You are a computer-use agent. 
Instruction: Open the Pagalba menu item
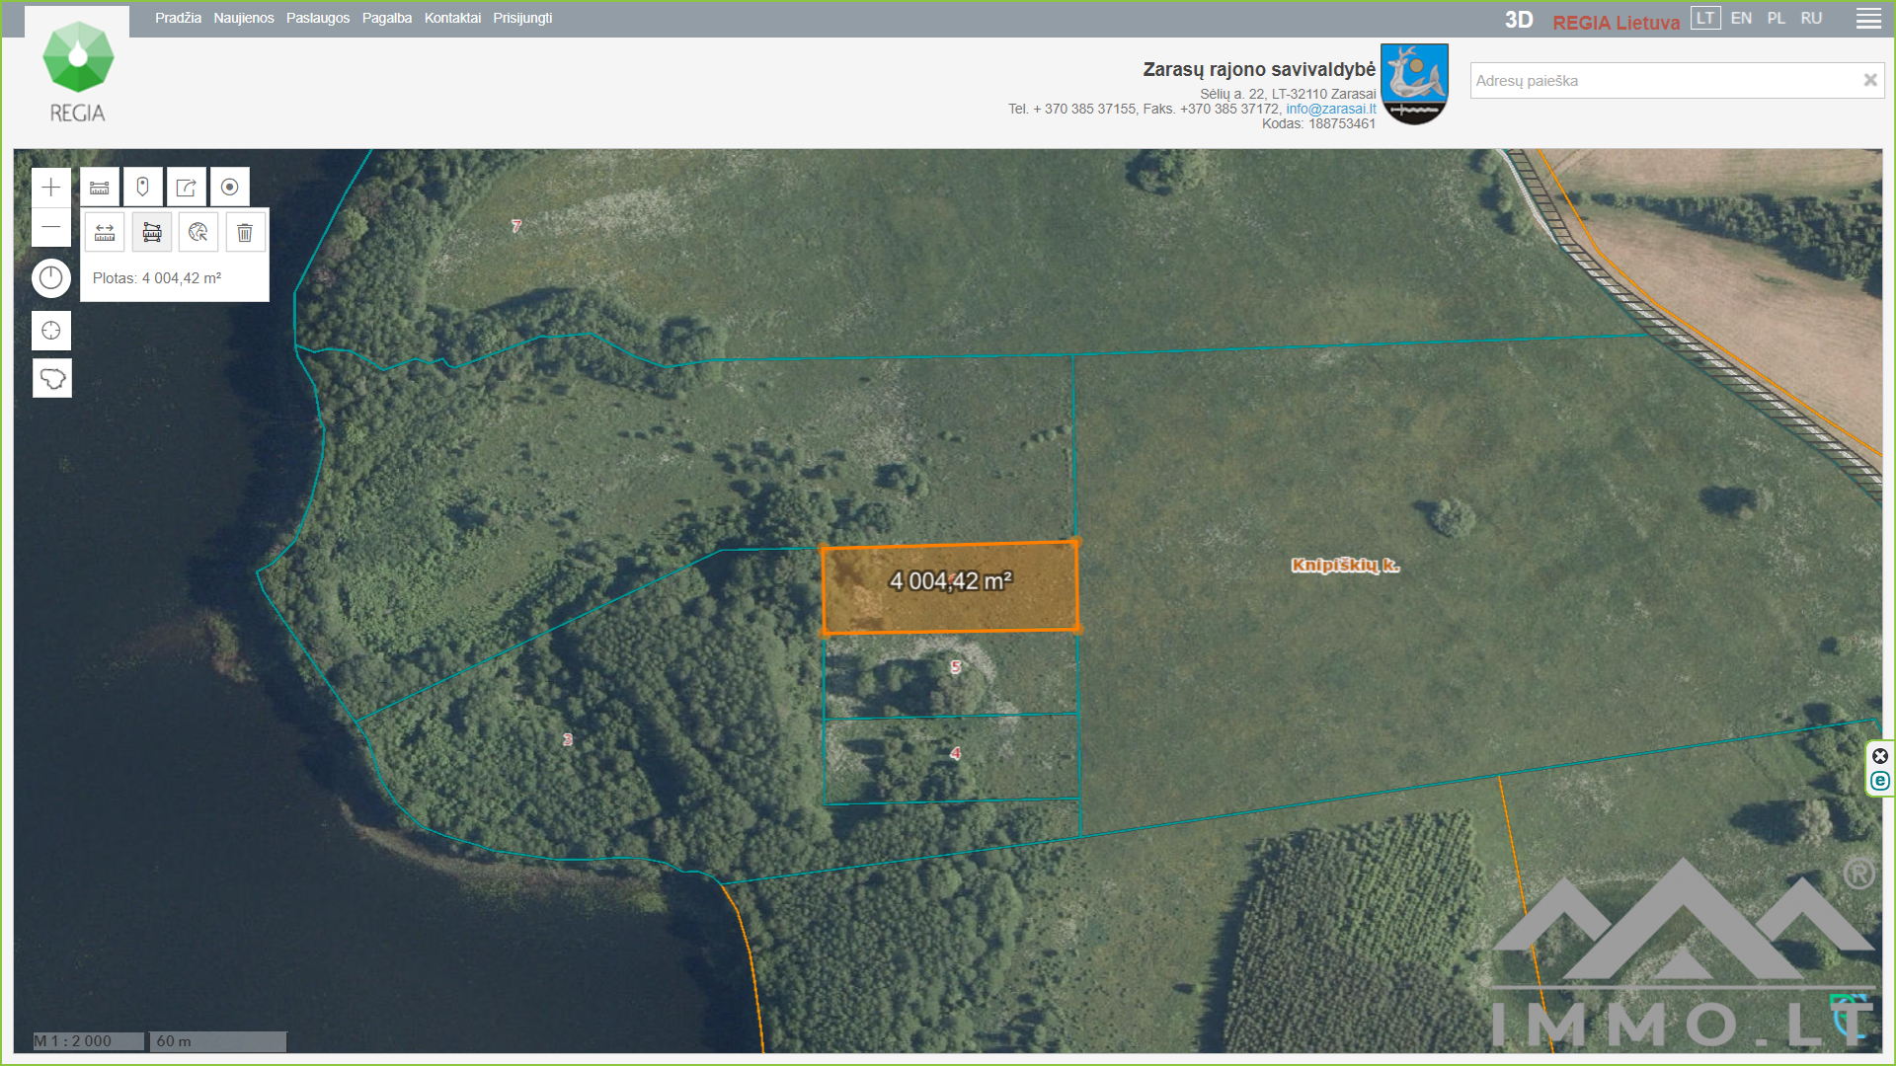(x=387, y=18)
